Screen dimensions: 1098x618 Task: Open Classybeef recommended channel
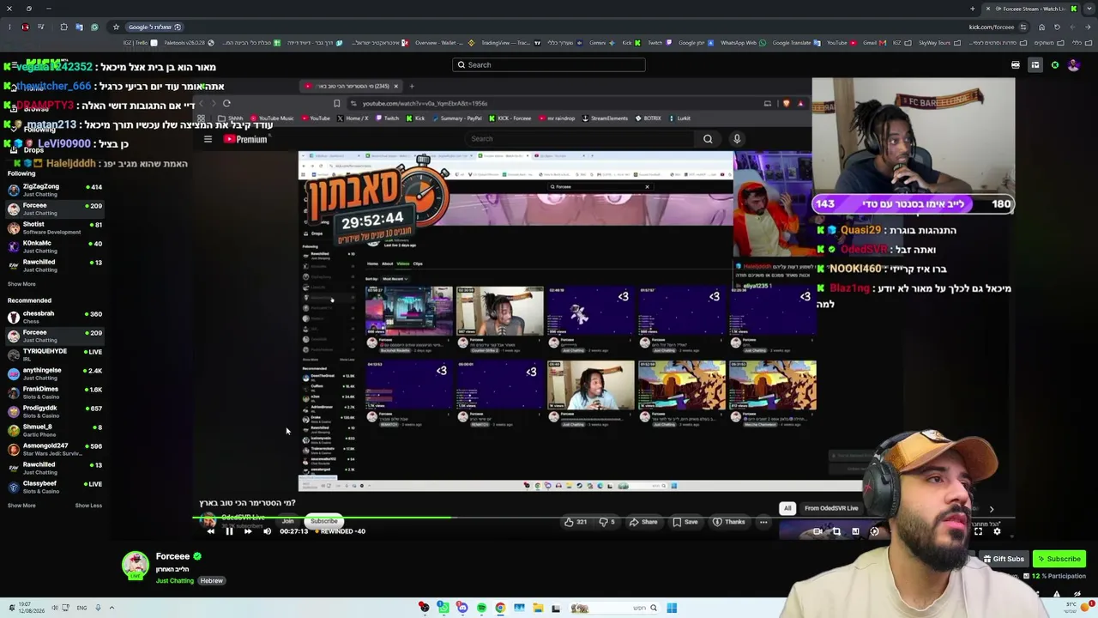pyautogui.click(x=55, y=487)
